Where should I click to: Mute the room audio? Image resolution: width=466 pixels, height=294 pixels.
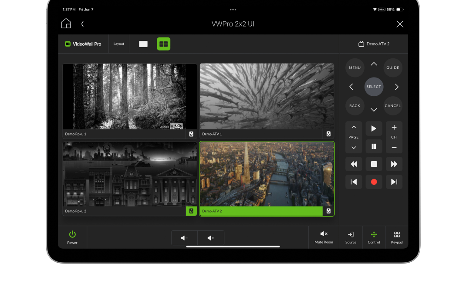tap(324, 237)
